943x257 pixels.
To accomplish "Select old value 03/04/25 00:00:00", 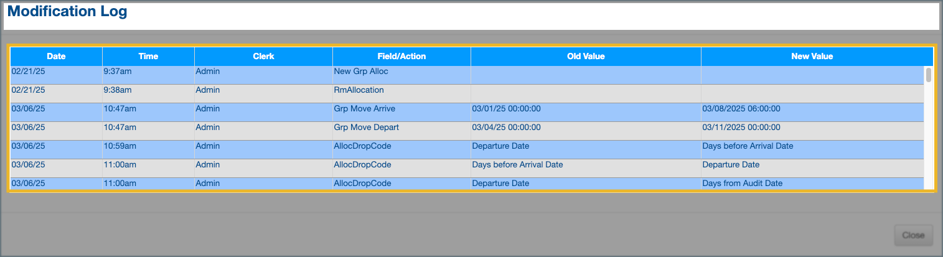I will point(506,128).
